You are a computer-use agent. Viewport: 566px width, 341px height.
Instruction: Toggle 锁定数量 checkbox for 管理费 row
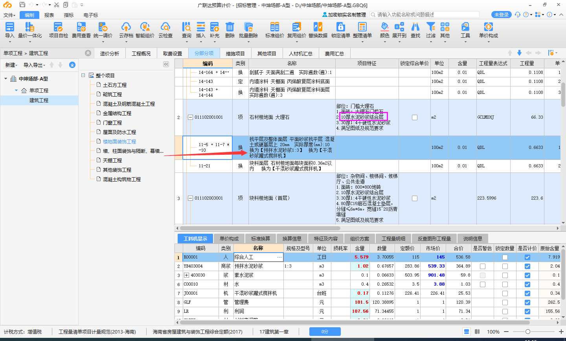(x=505, y=302)
